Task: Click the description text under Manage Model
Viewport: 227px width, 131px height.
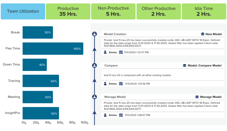Action: [x=162, y=106]
